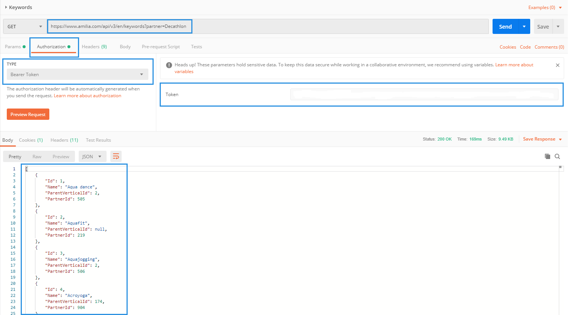This screenshot has height=315, width=569.
Task: Copy response body with the copy icon
Action: 548,156
